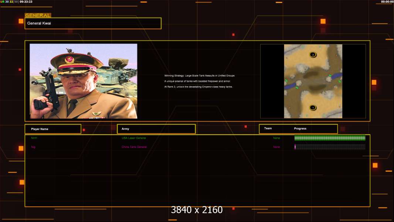Select start position 2 marker on map
This screenshot has width=394, height=222.
(x=313, y=54)
